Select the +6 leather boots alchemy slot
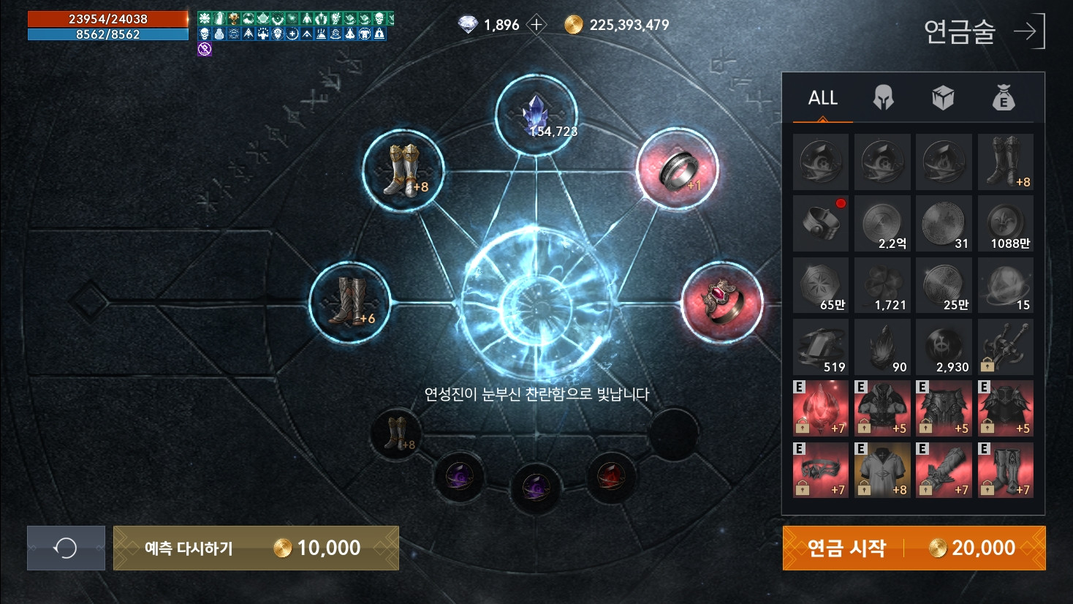Image resolution: width=1073 pixels, height=604 pixels. click(x=349, y=302)
